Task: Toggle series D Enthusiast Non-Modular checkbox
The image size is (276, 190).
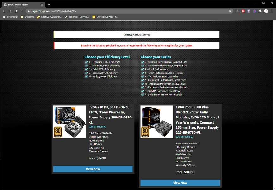Action: point(142,87)
